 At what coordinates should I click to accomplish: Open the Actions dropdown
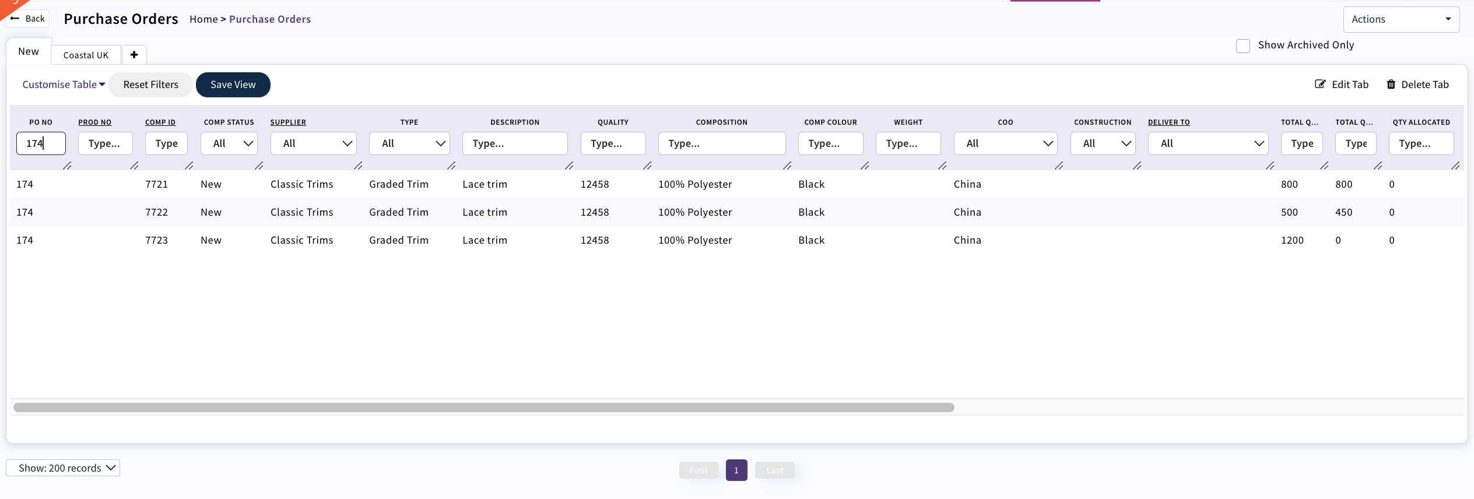1401,19
